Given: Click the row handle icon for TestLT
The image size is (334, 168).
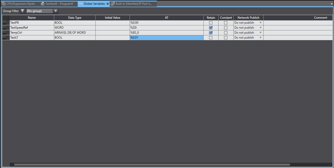Looking at the screenshot, I should (x=4, y=38).
